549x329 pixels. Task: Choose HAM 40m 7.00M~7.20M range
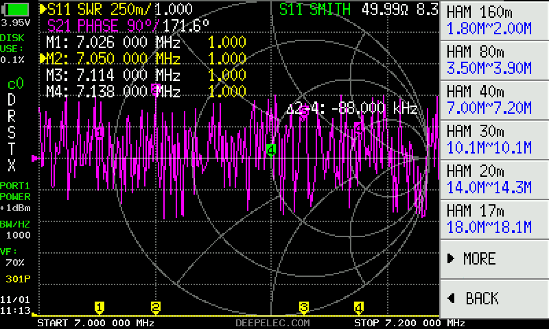click(494, 100)
